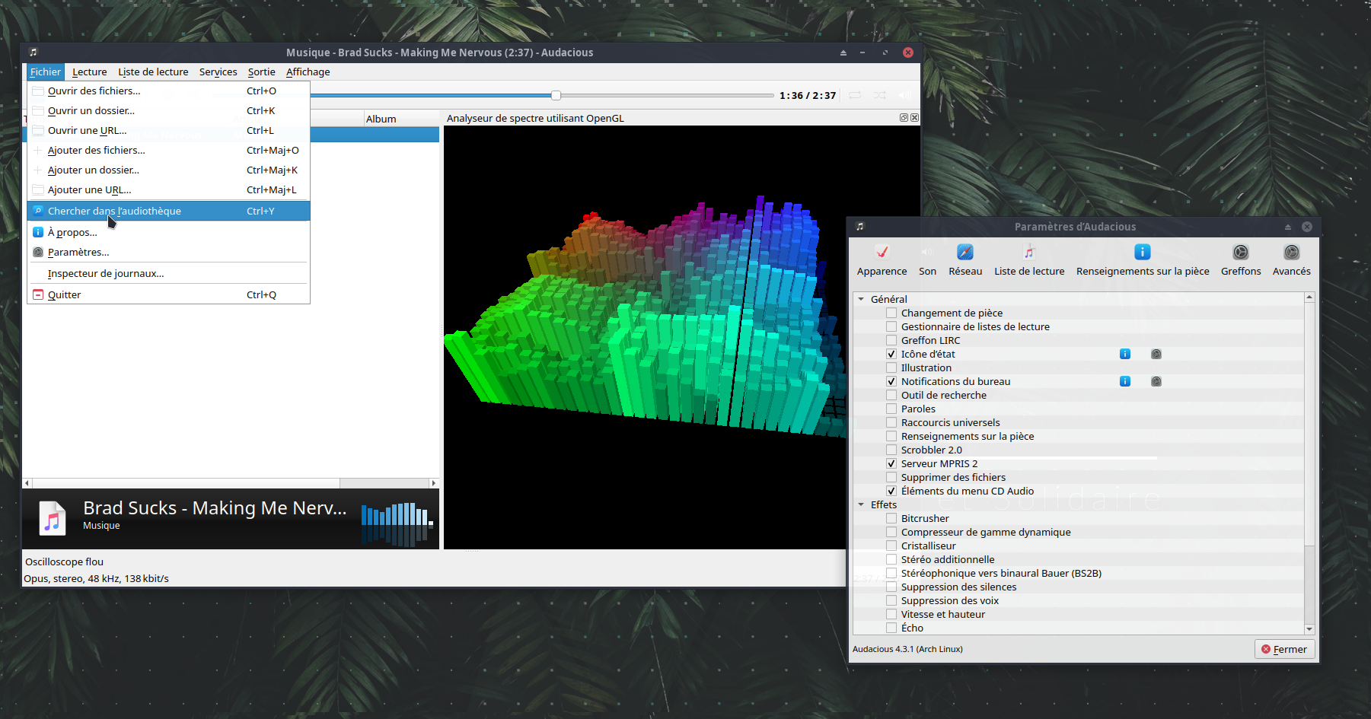Open the Réseau settings category
The width and height of the screenshot is (1371, 719).
964,259
